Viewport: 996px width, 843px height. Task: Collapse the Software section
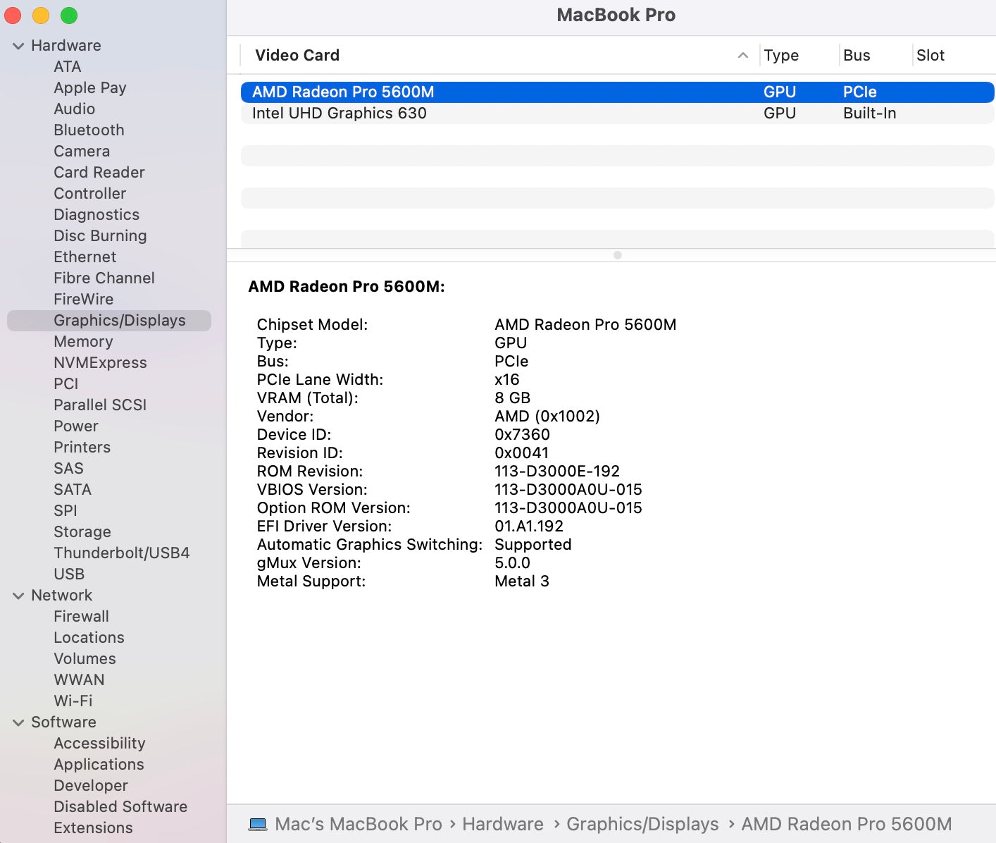click(18, 722)
